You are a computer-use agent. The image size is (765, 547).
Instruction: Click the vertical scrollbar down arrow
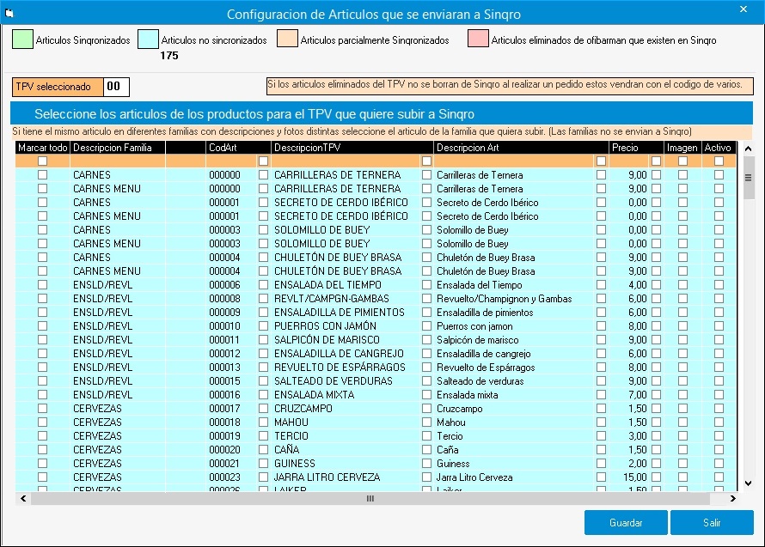[x=748, y=483]
